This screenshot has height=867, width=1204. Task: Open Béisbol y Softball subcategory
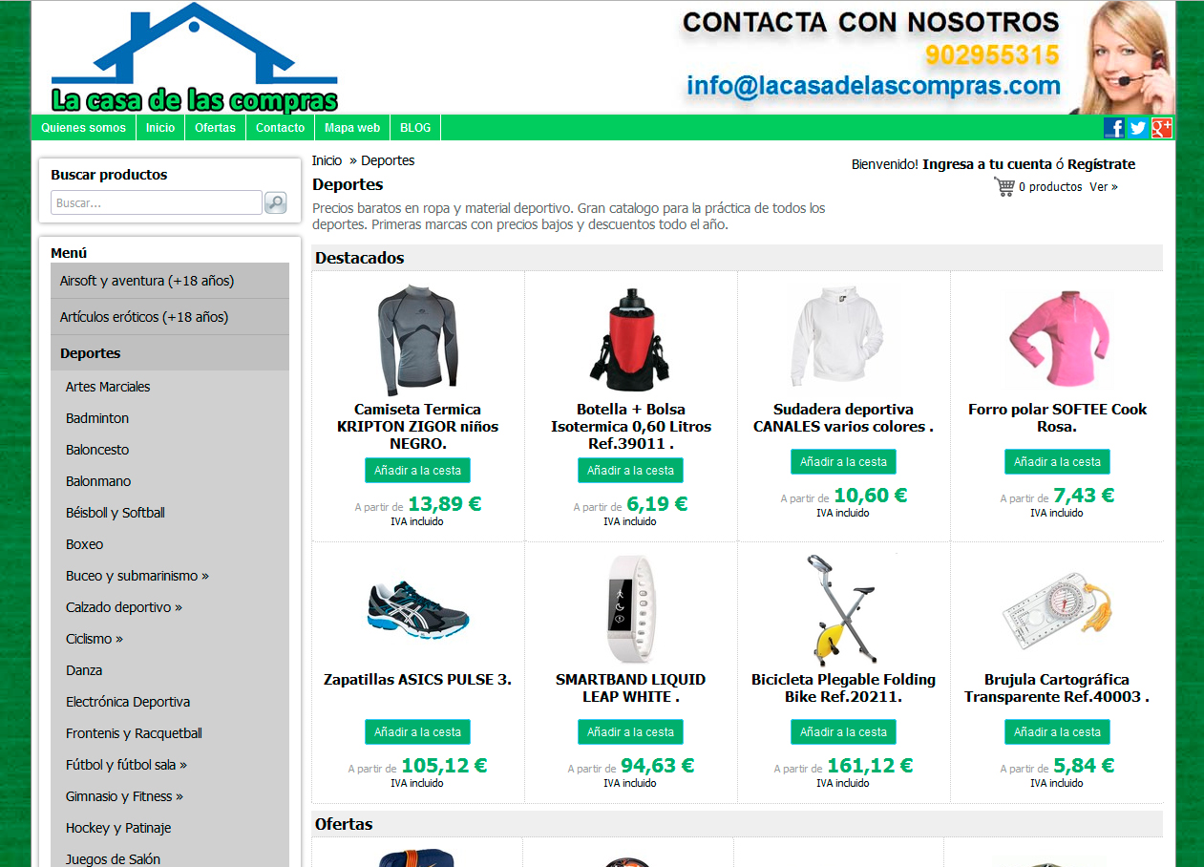[x=116, y=513]
